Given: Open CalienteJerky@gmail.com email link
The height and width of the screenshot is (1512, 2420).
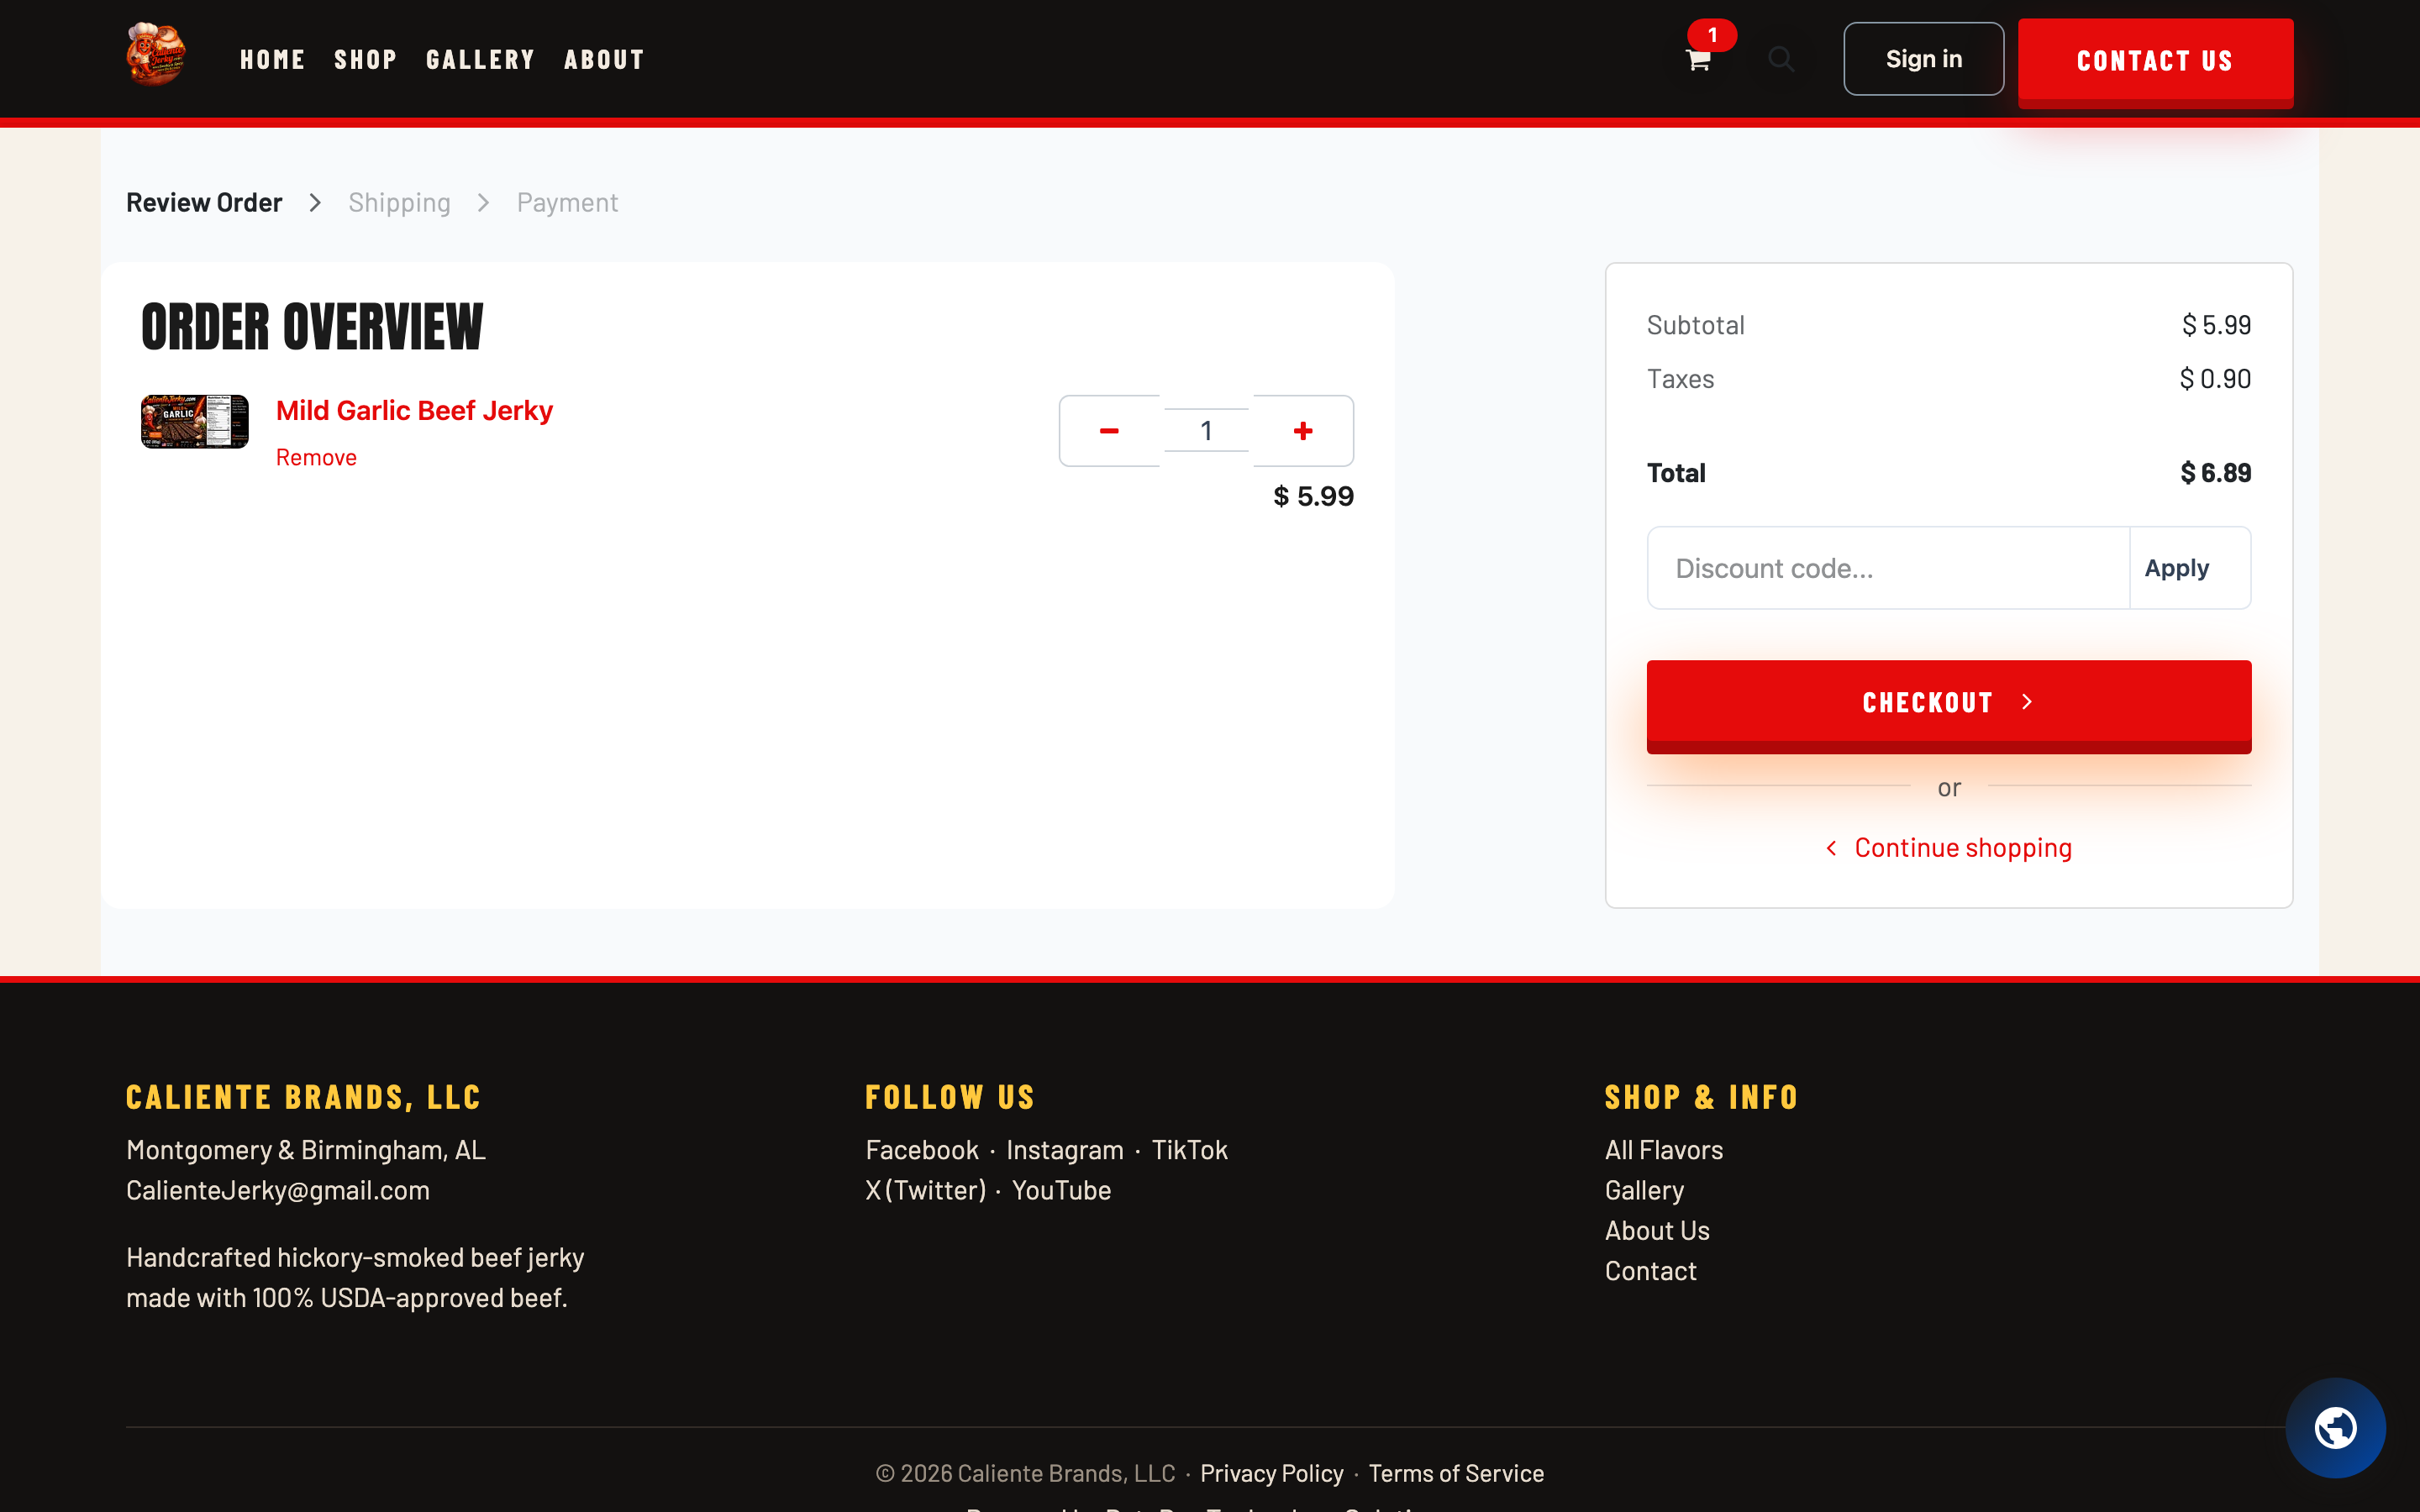Looking at the screenshot, I should coord(278,1190).
